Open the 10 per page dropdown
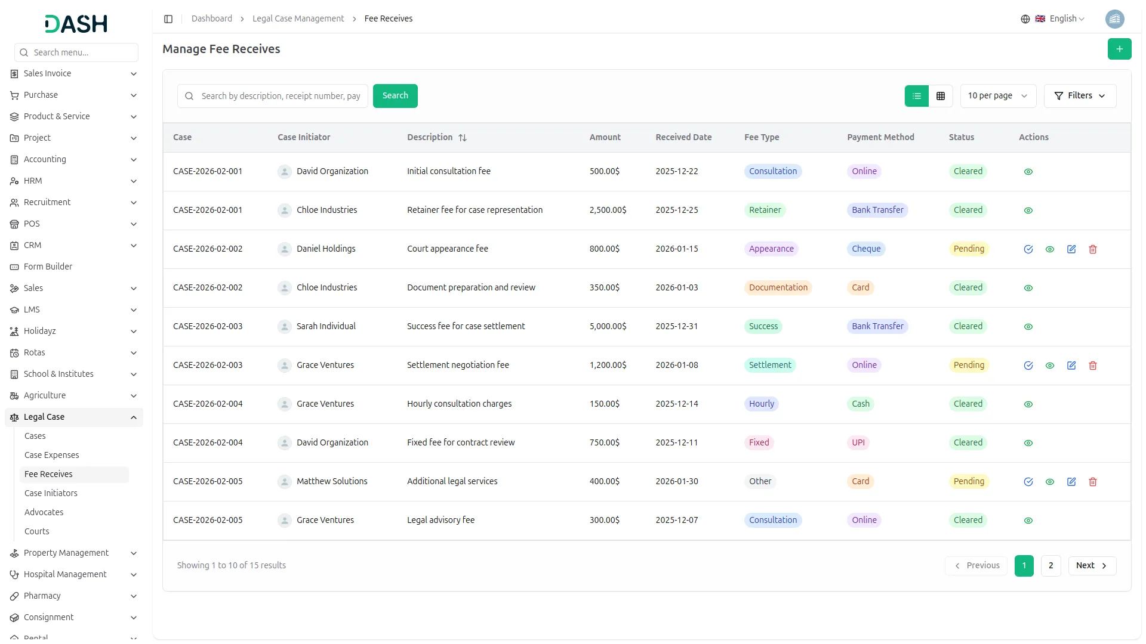Viewport: 1146px width, 644px height. pos(997,95)
